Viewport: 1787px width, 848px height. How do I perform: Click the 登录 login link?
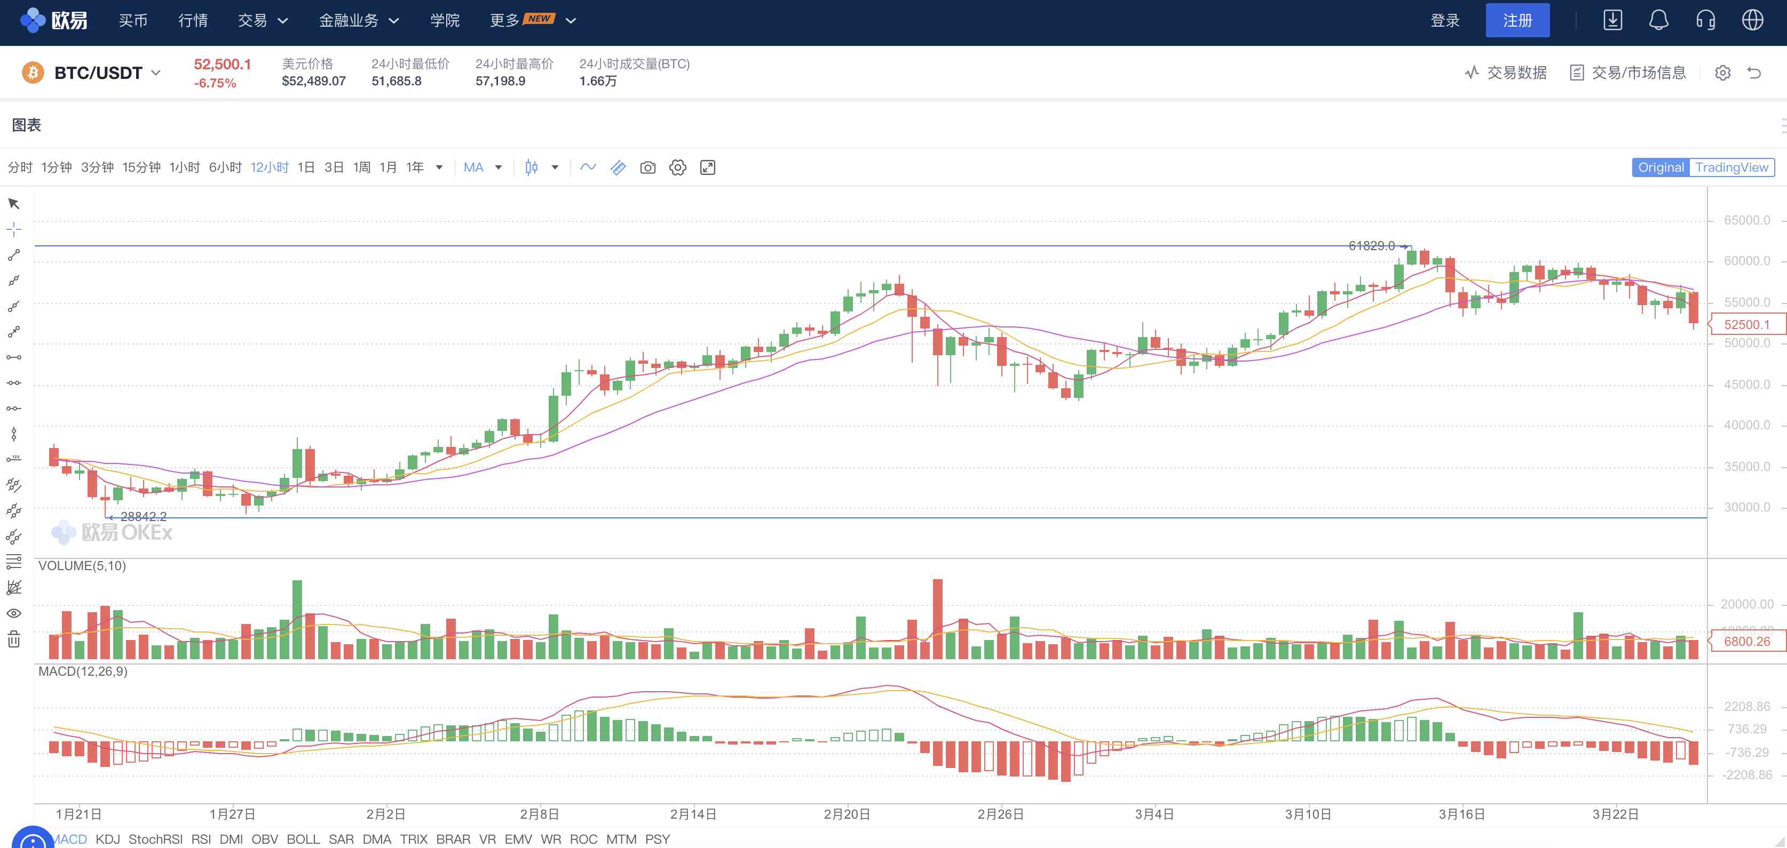click(1446, 20)
